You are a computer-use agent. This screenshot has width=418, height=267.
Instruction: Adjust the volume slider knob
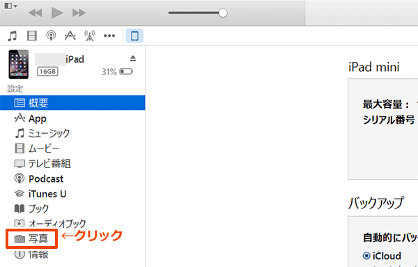point(223,13)
